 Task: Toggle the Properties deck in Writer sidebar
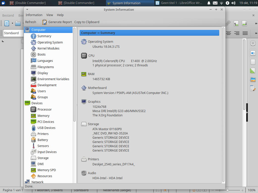point(253,53)
